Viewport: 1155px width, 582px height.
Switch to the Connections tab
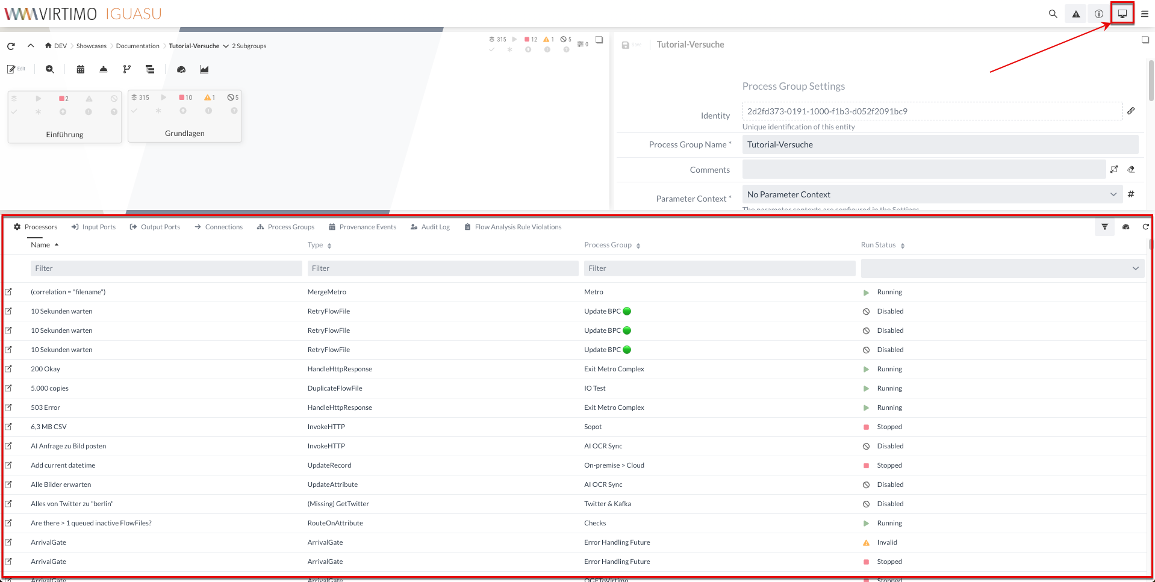pyautogui.click(x=219, y=227)
